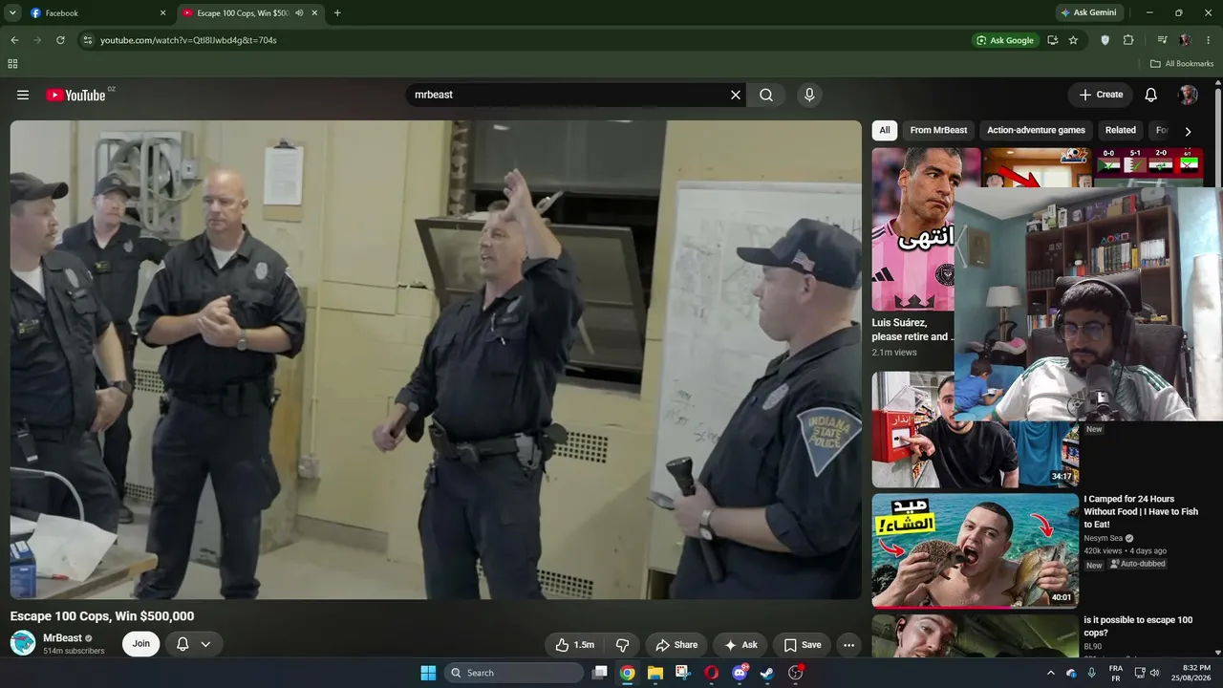Open Discord from the taskbar
1223x688 pixels.
point(740,673)
